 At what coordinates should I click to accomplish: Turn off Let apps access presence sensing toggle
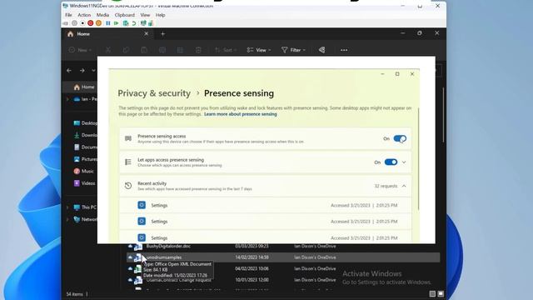pyautogui.click(x=391, y=162)
